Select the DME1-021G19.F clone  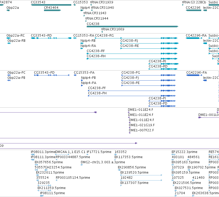pos(129,128)
